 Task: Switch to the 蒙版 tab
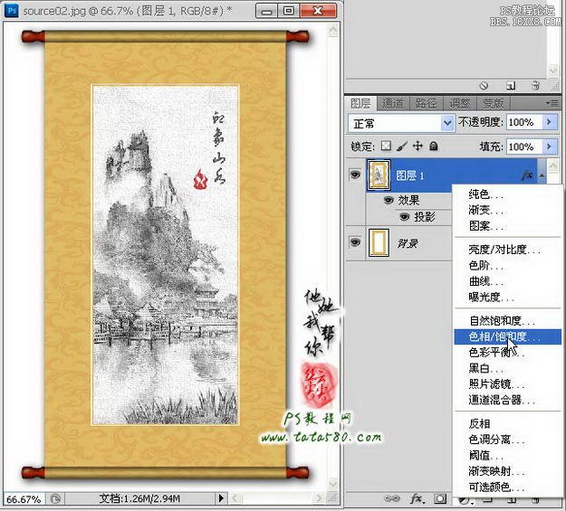[493, 104]
